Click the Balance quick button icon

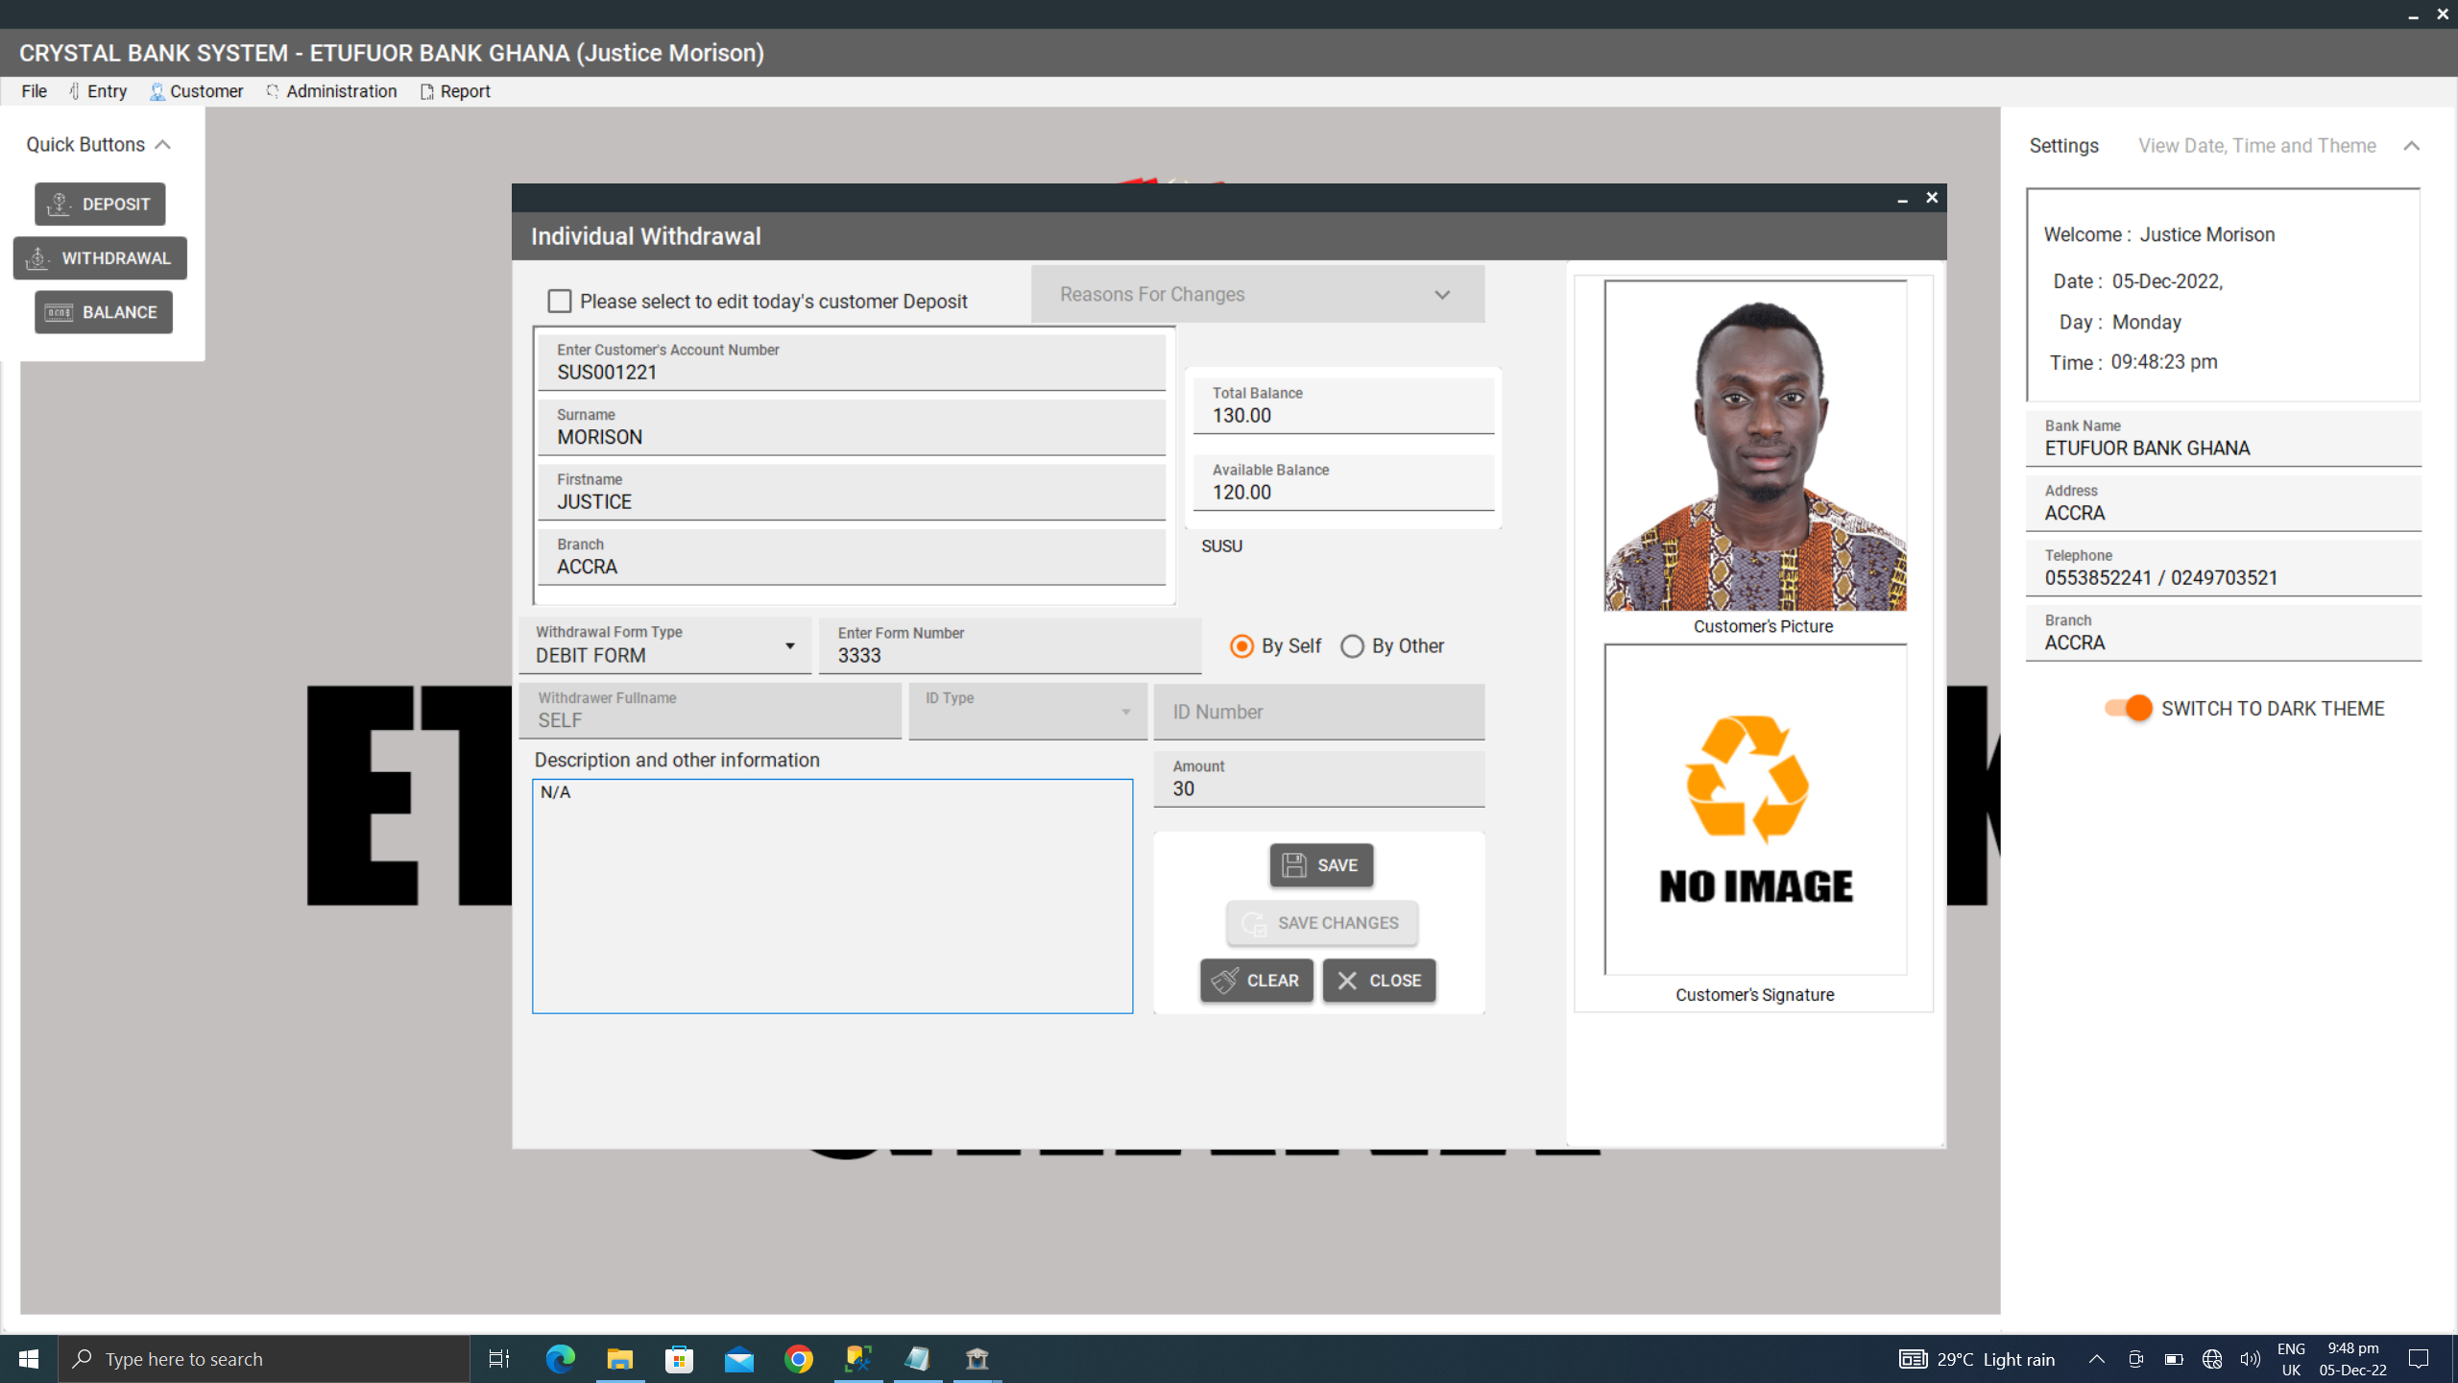59,312
